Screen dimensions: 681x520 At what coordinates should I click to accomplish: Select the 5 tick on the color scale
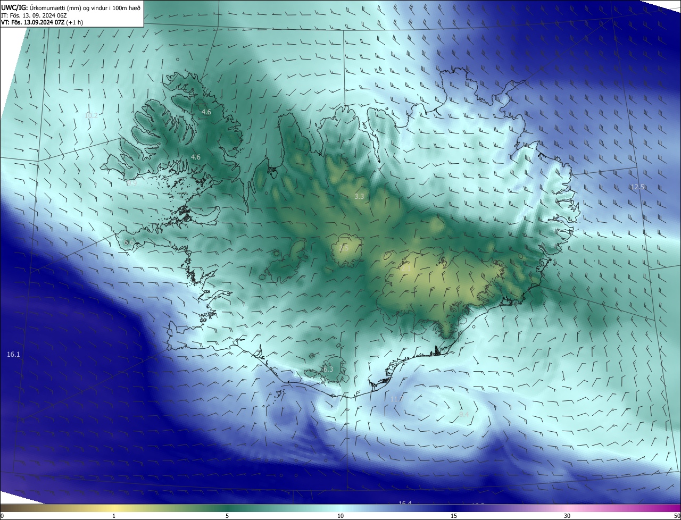tap(227, 516)
